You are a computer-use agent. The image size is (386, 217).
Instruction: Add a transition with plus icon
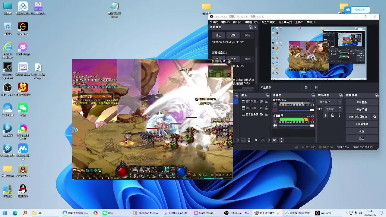pyautogui.click(x=326, y=115)
